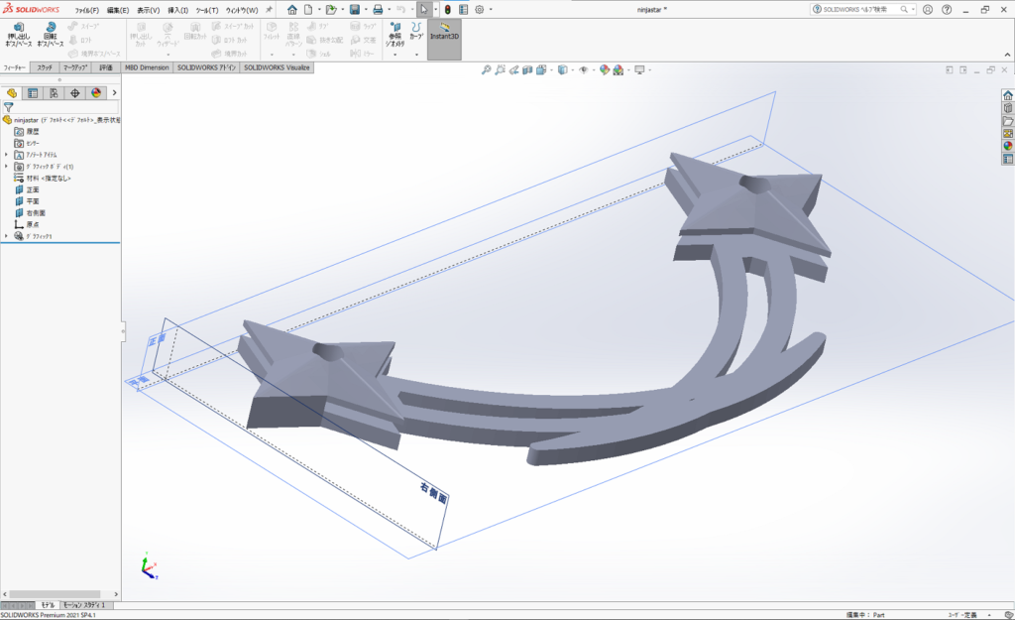The height and width of the screenshot is (620, 1015).
Task: Expand the グラフィック1 tree node
Action: [x=7, y=236]
